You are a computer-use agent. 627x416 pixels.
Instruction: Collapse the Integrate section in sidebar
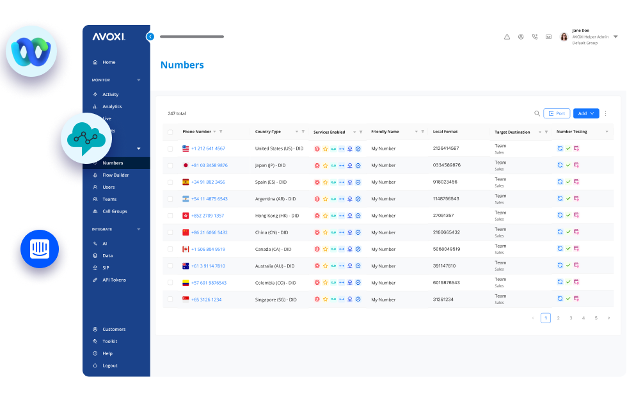(139, 229)
